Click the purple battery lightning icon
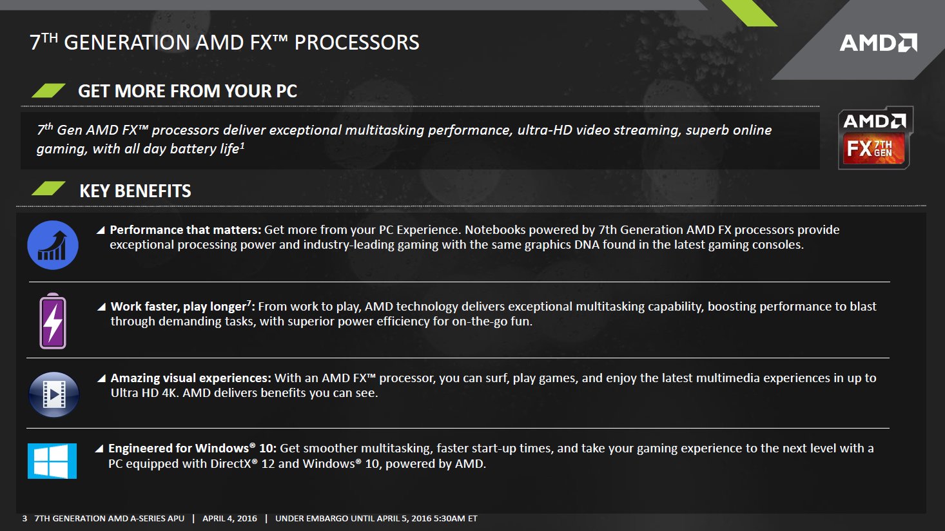Viewport: 945px width, 531px height. pyautogui.click(x=53, y=321)
